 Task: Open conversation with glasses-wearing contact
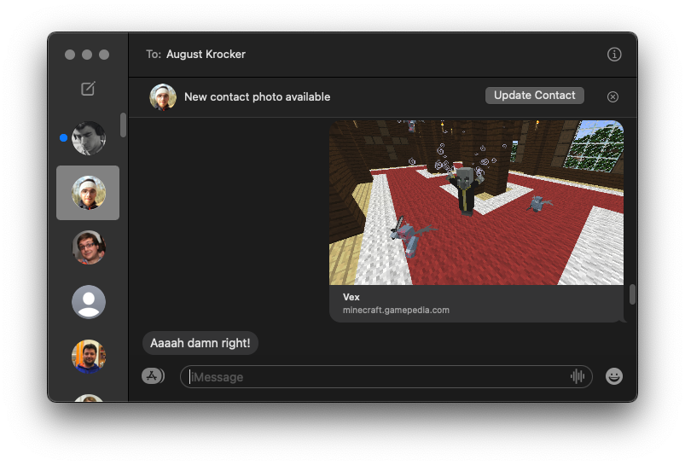(x=88, y=247)
